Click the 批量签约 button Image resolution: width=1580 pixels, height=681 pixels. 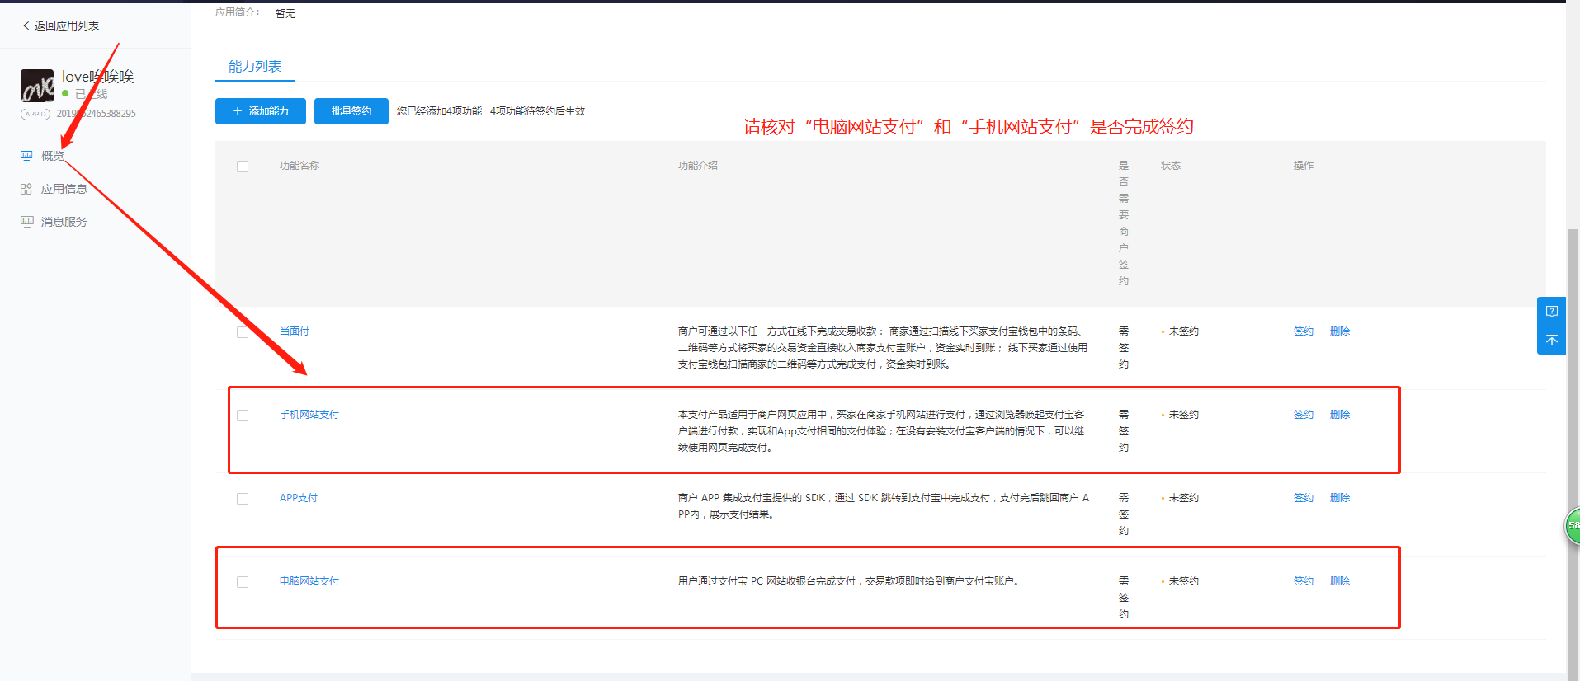coord(351,111)
